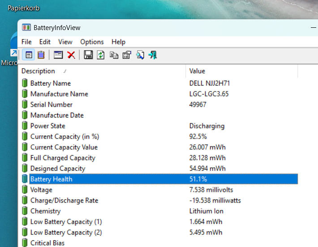The height and width of the screenshot is (247, 318).
Task: Select the Manufacture Date row text
Action: click(57, 115)
